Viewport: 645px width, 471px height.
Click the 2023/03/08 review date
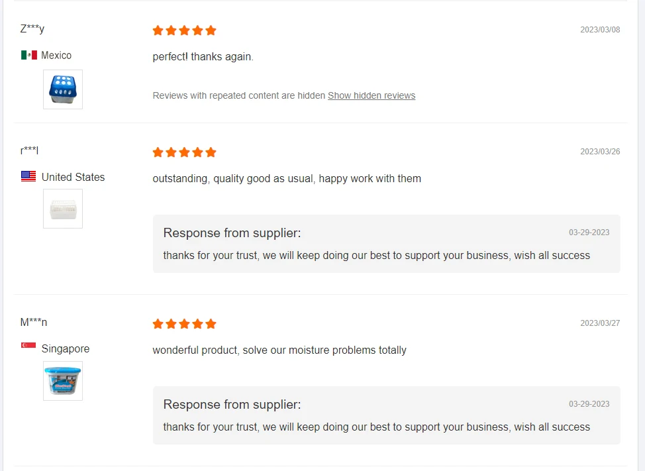(x=600, y=30)
